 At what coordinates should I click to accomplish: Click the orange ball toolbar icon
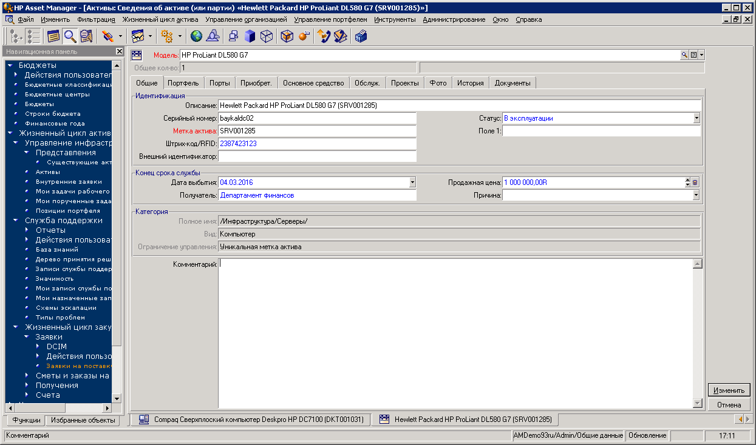coord(304,36)
